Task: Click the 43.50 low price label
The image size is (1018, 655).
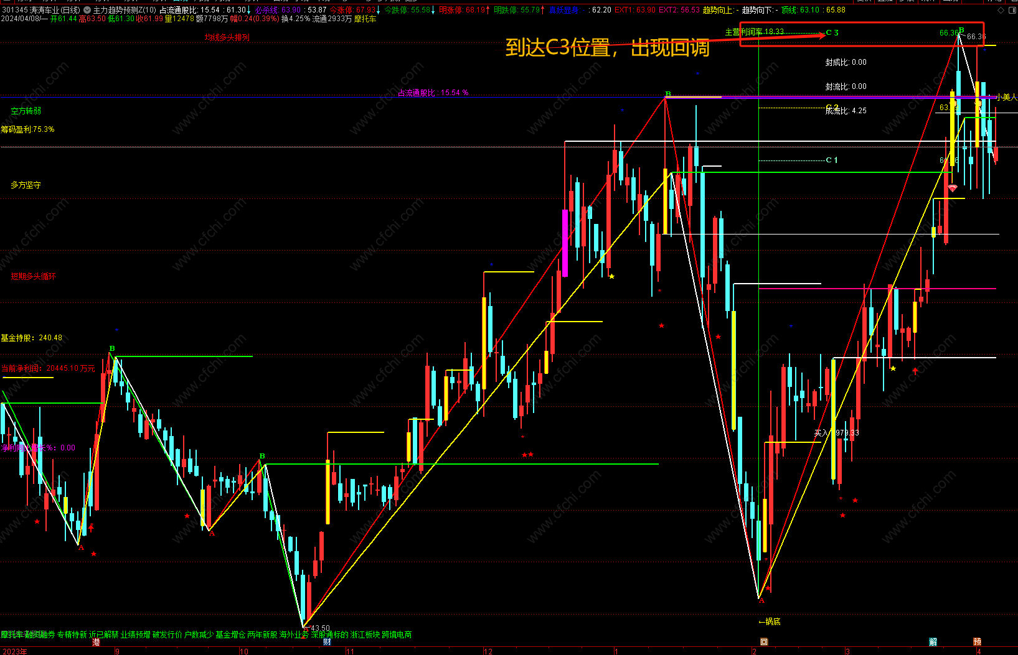Action: click(320, 628)
